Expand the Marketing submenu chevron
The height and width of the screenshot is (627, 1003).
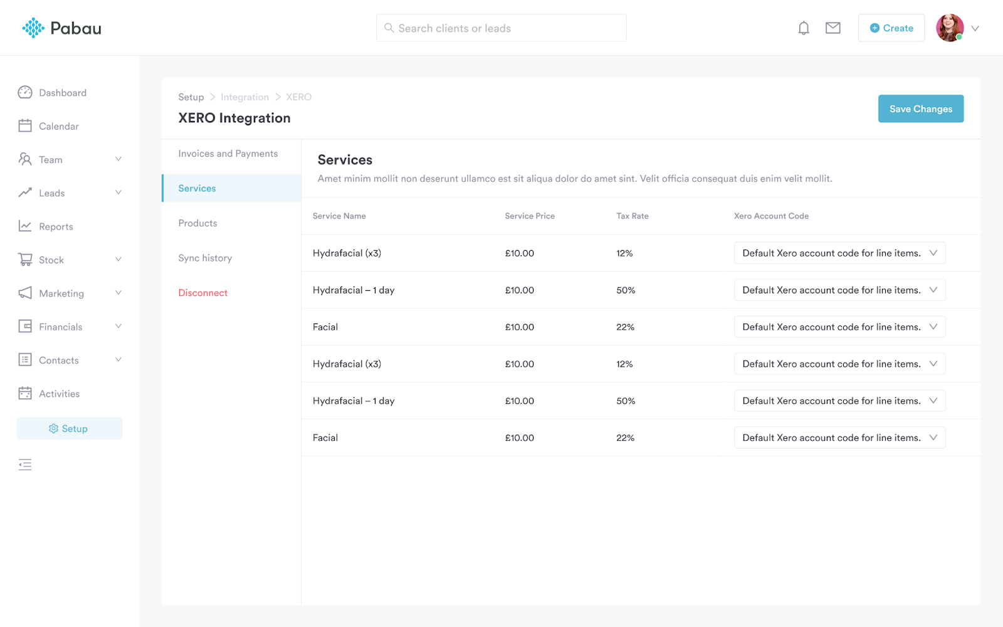[118, 293]
